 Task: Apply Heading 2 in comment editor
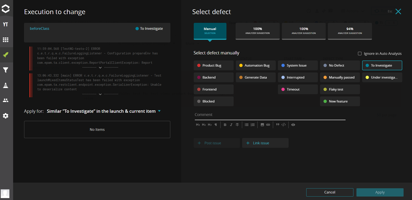point(204,125)
